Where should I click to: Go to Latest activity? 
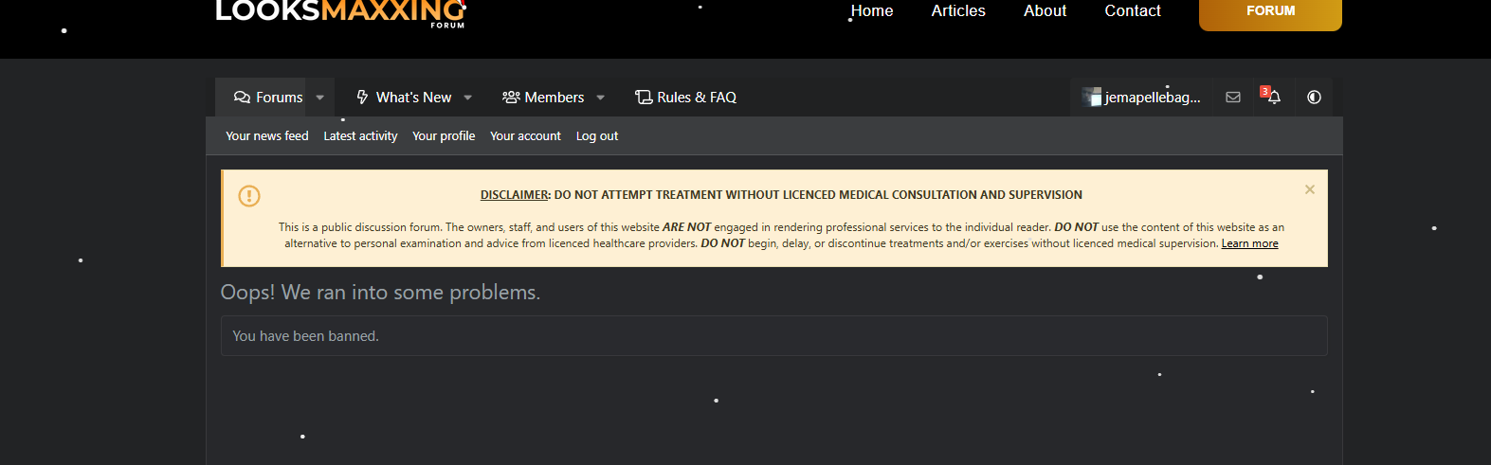tap(360, 136)
